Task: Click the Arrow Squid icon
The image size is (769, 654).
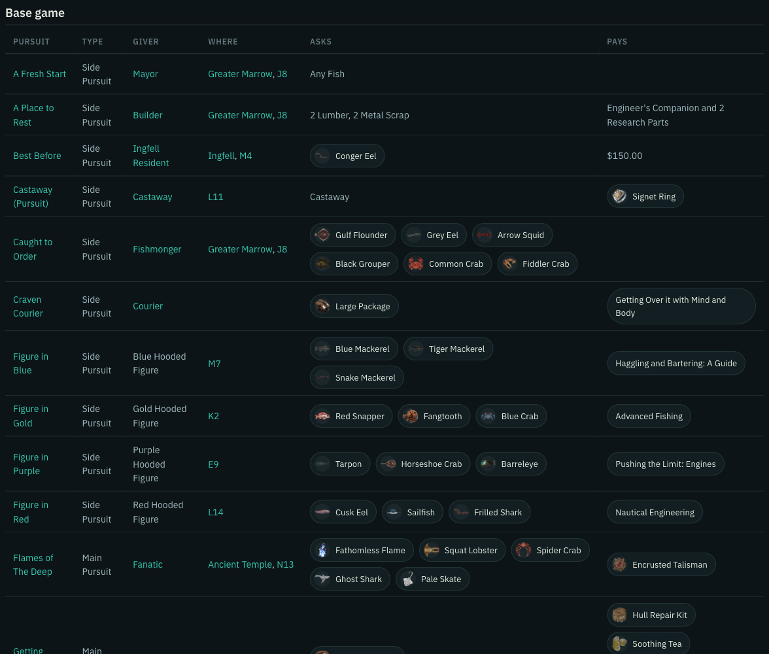Action: click(485, 235)
